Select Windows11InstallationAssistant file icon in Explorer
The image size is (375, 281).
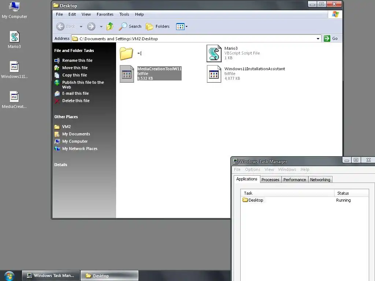214,74
